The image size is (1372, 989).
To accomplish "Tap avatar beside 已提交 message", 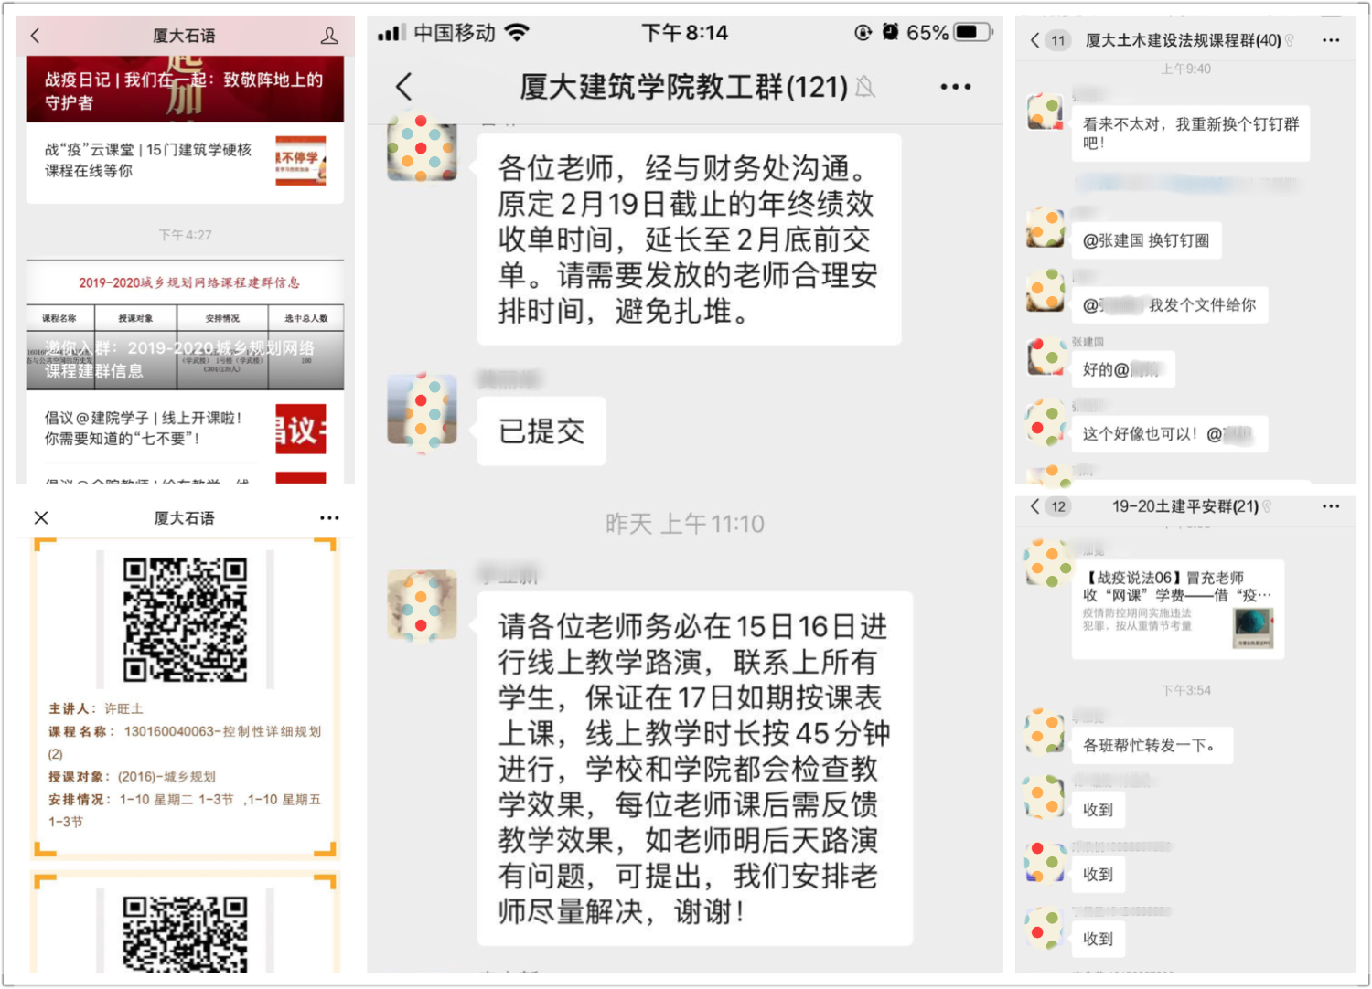I will [x=422, y=409].
